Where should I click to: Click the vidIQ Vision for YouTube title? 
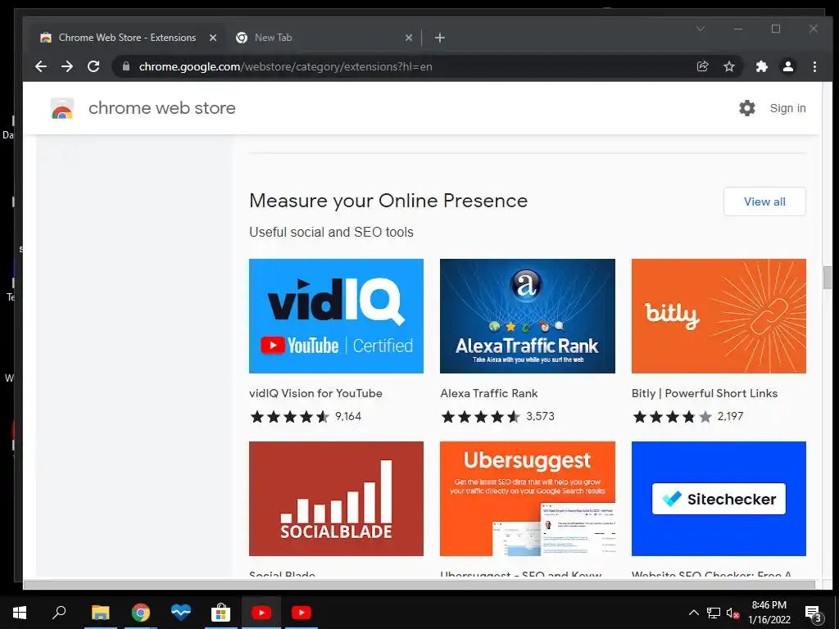315,393
